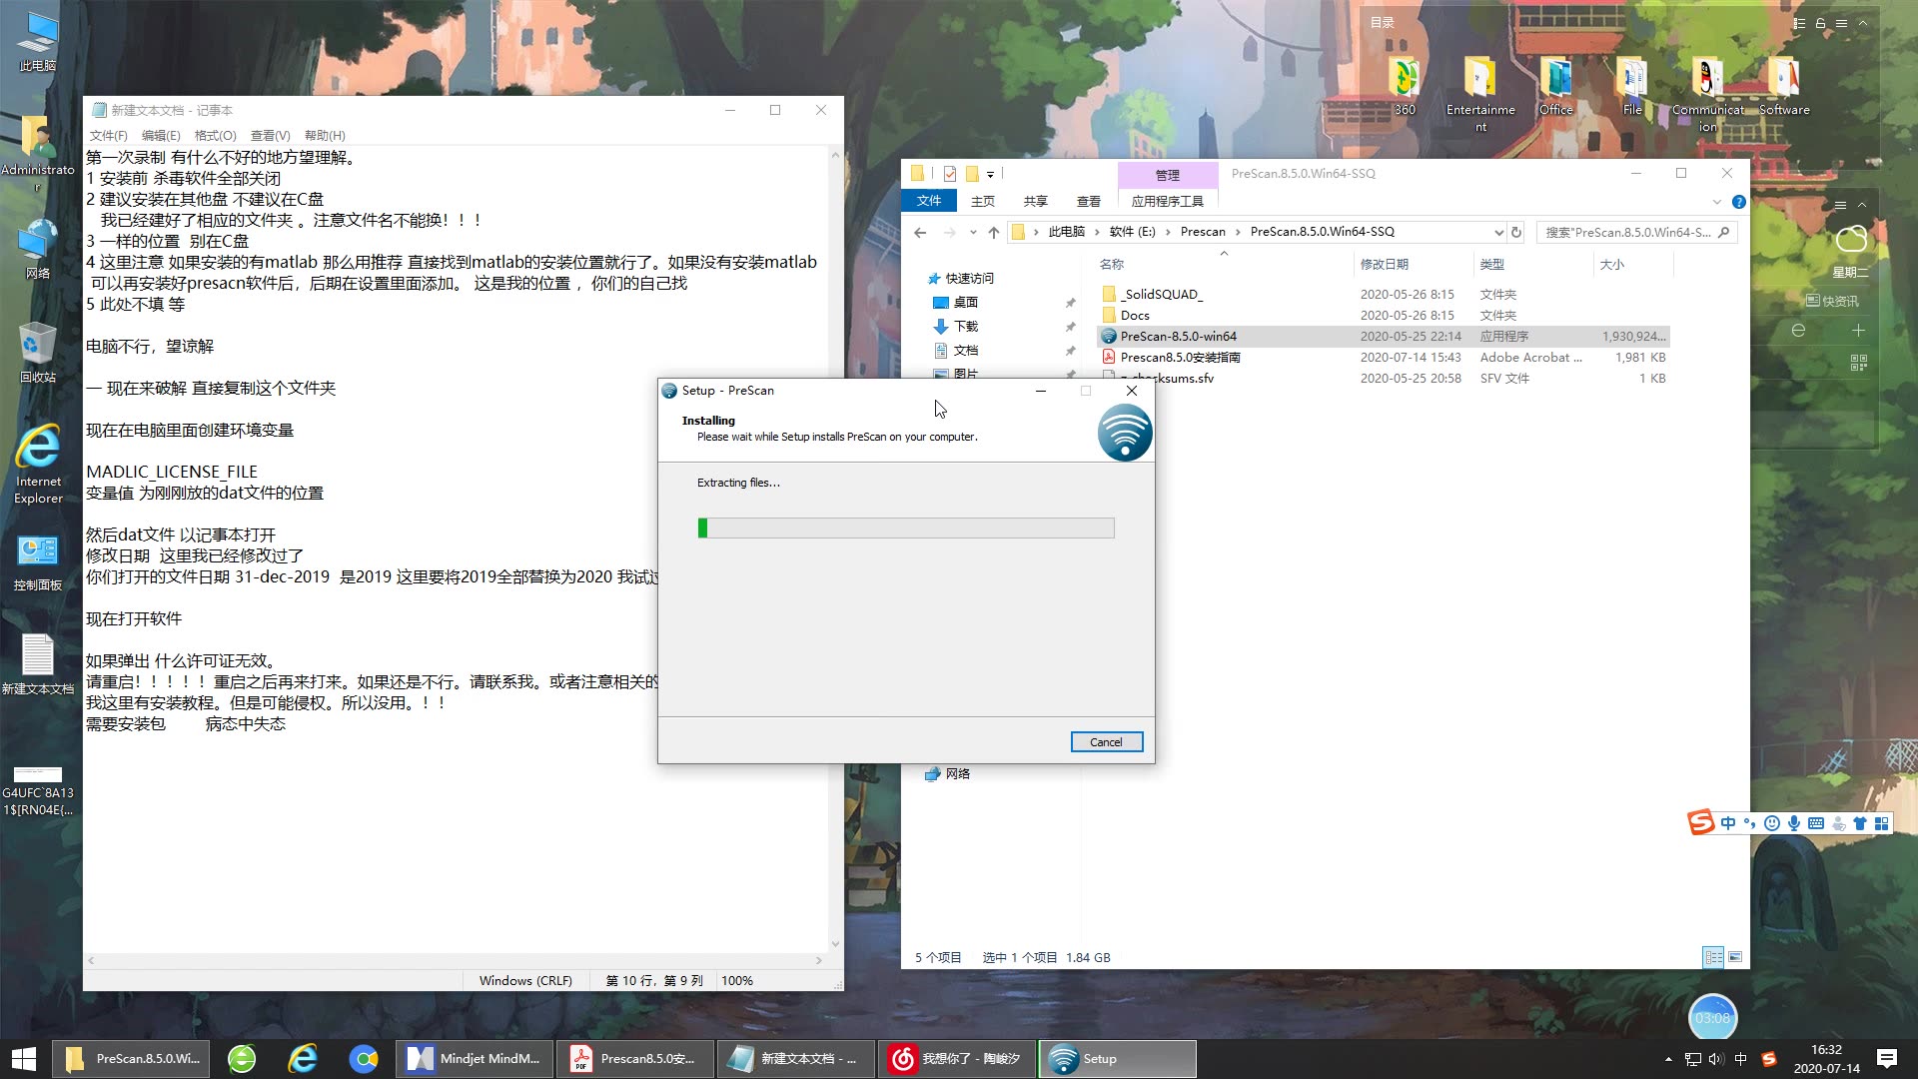Switch to Mindjet MindManager taskbar item
Viewport: 1918px width, 1079px height.
click(x=475, y=1059)
